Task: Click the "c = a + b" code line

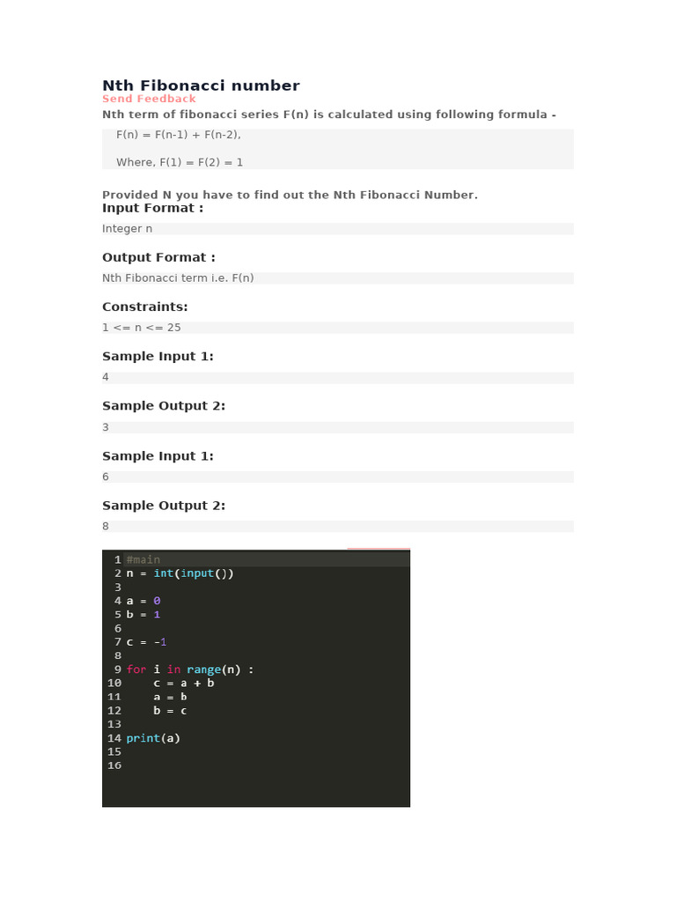Action: click(x=184, y=683)
